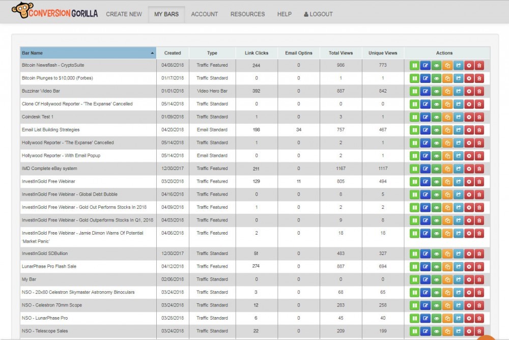Pause the Hollywood Reporter - With Email Popup bar
The width and height of the screenshot is (509, 340).
(x=414, y=156)
